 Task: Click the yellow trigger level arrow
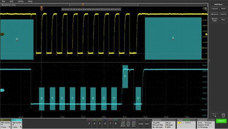[206, 34]
